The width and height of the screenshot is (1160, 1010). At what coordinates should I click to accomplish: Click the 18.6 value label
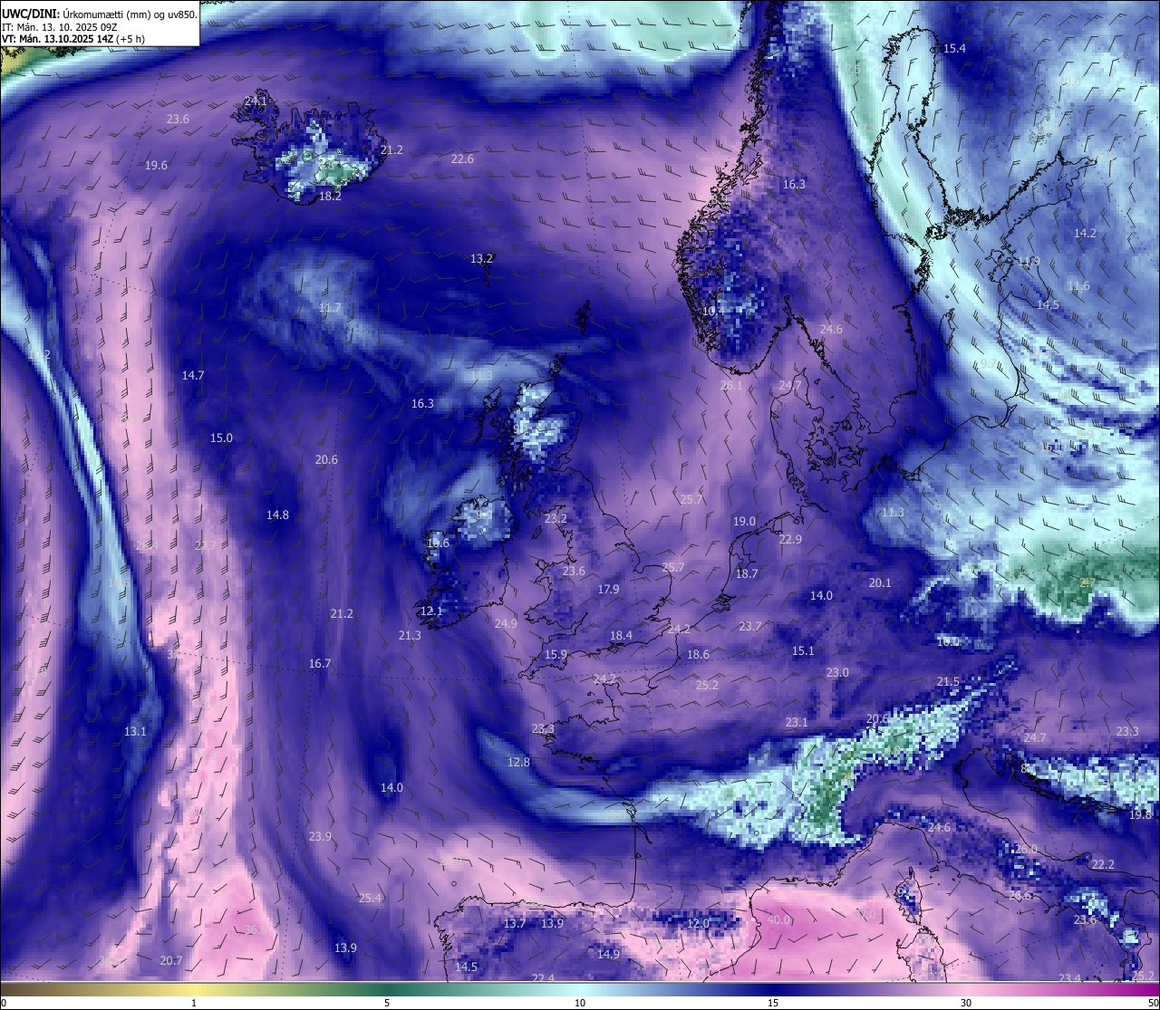tap(698, 654)
